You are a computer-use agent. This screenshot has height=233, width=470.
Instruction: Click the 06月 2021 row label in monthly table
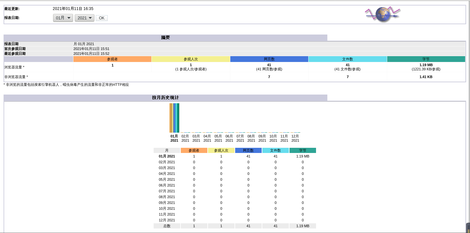pyautogui.click(x=167, y=185)
